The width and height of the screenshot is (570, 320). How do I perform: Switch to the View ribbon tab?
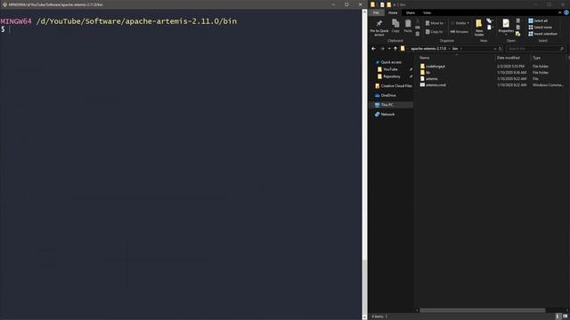click(427, 12)
